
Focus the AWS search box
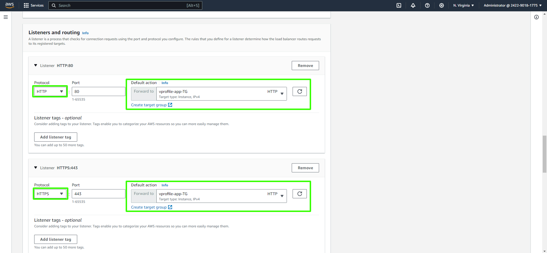125,5
